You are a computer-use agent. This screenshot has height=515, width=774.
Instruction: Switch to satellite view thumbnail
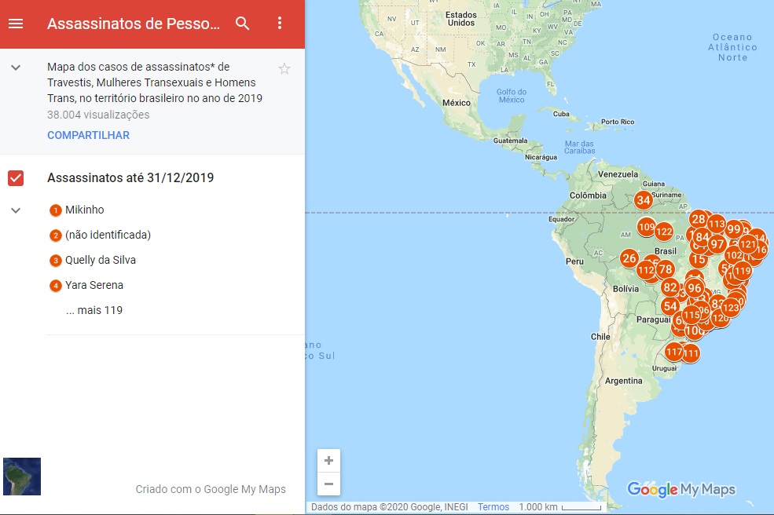click(22, 477)
